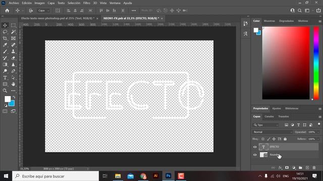Toggle lock position
This screenshot has height=181, width=323.
(x=274, y=139)
